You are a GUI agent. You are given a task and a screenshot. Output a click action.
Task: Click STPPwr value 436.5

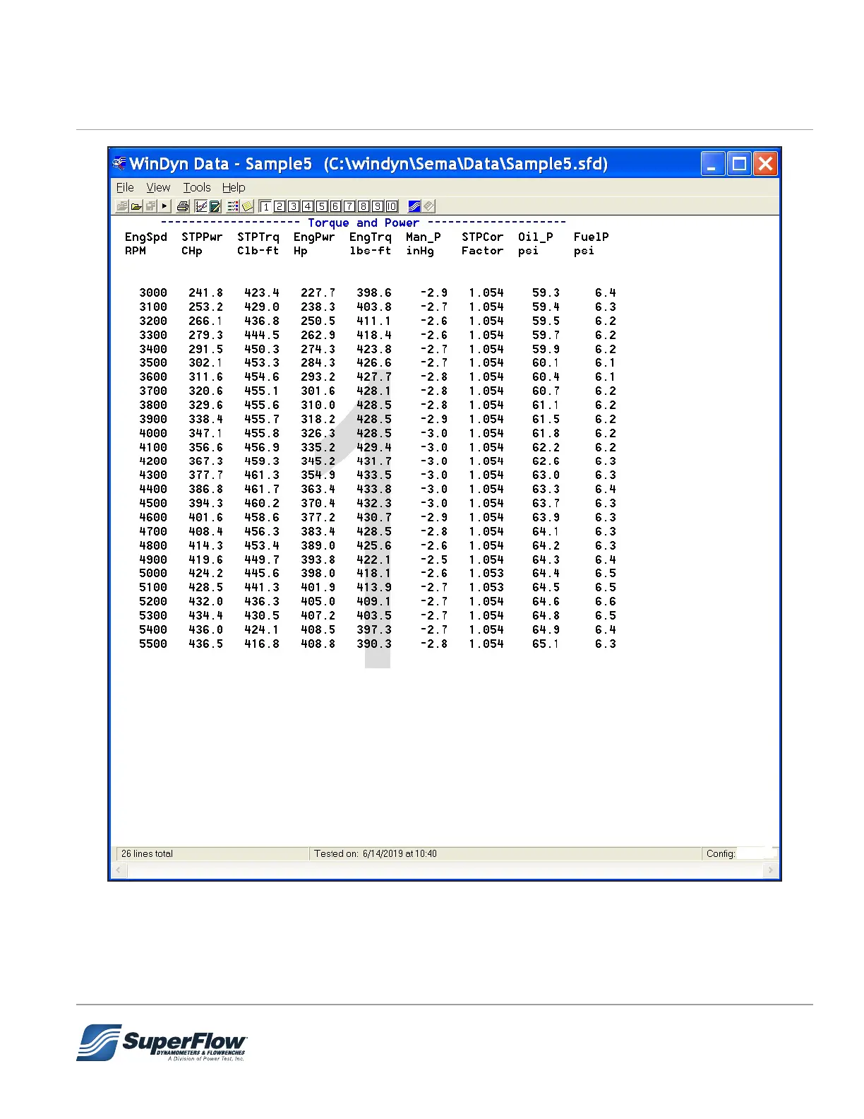(x=206, y=644)
